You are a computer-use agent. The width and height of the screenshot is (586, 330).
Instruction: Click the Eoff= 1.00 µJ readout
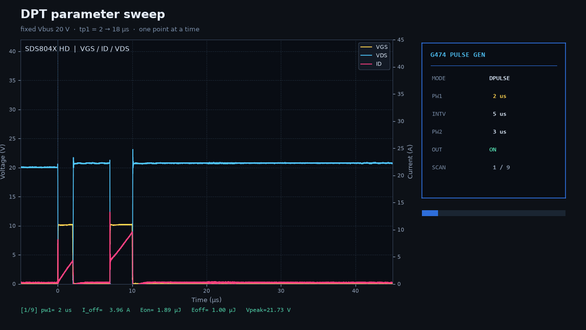(x=213, y=310)
